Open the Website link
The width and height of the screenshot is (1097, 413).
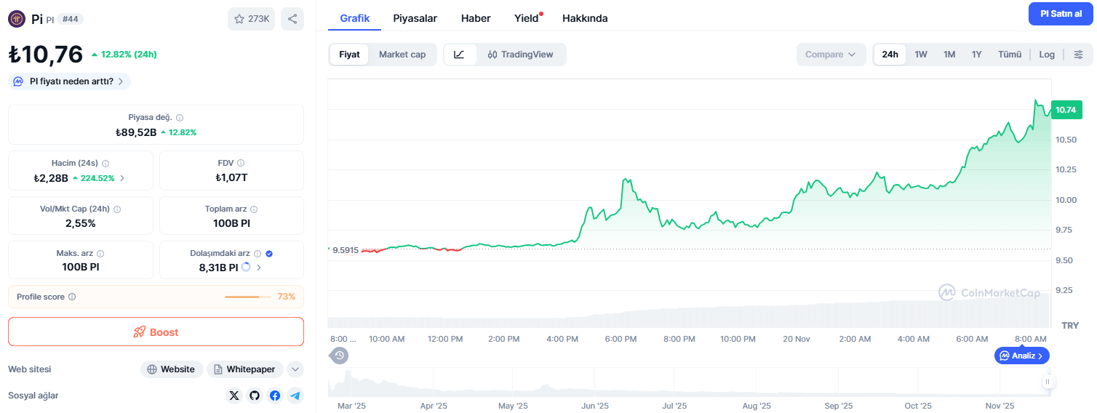(x=171, y=369)
